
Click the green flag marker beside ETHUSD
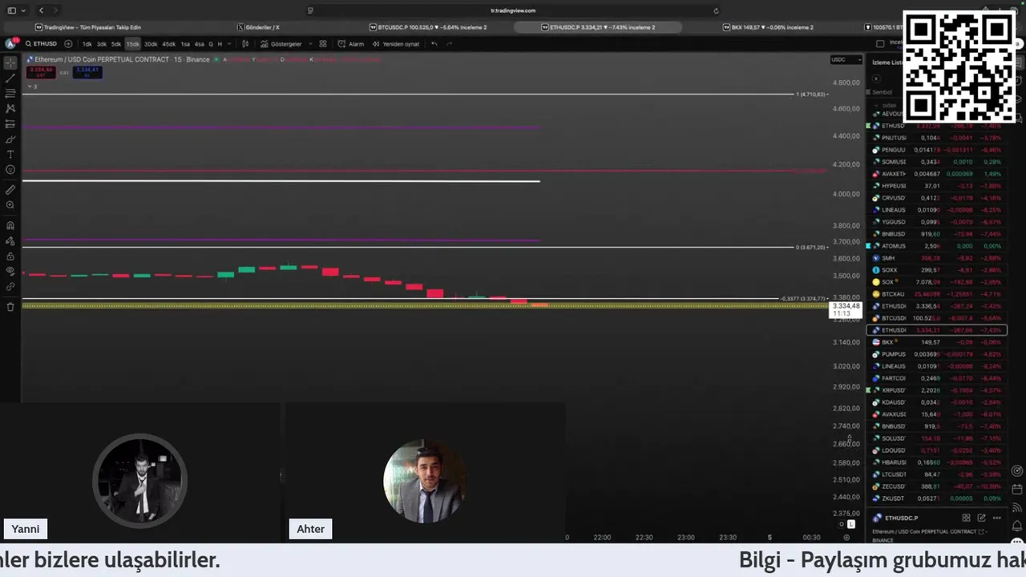869,126
